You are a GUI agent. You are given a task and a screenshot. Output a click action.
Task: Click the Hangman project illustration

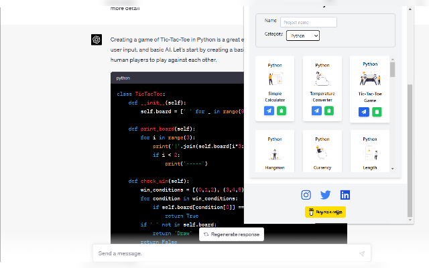click(275, 153)
